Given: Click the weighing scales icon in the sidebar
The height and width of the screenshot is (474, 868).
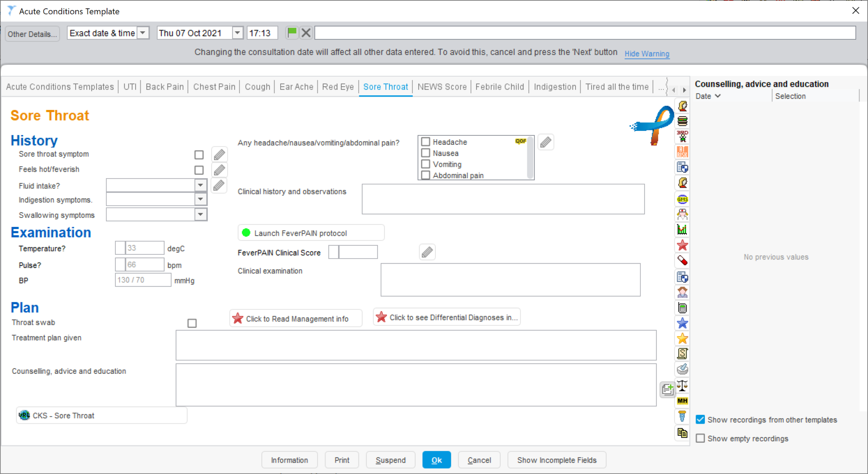Looking at the screenshot, I should point(682,386).
